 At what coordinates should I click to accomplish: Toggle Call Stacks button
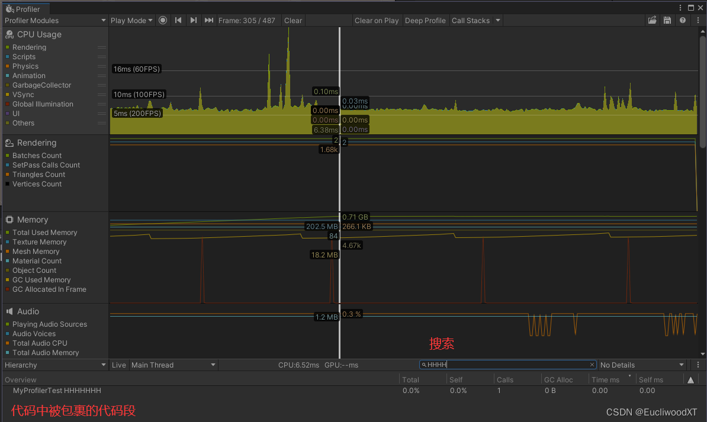pyautogui.click(x=471, y=20)
